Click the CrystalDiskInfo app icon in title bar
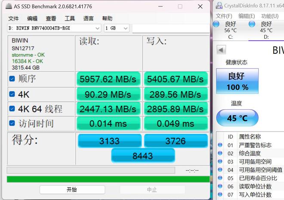Screen dimensions: 284x200 (219, 6)
